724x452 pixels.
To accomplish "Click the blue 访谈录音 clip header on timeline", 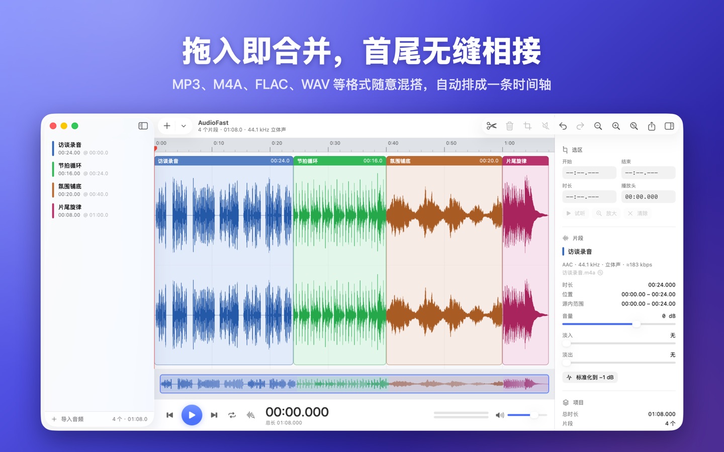I will tap(224, 161).
